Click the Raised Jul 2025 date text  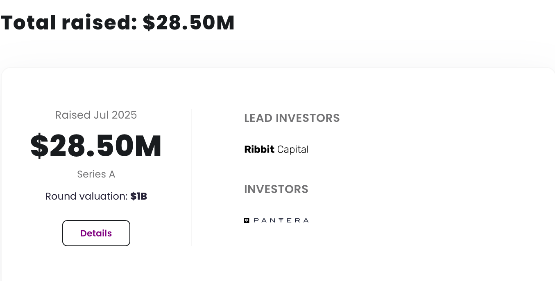click(96, 115)
